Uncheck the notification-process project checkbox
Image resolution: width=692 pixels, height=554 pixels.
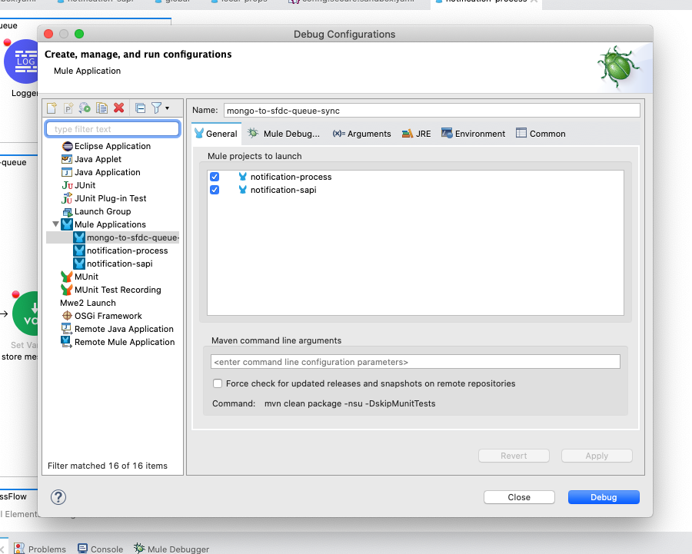tap(215, 177)
